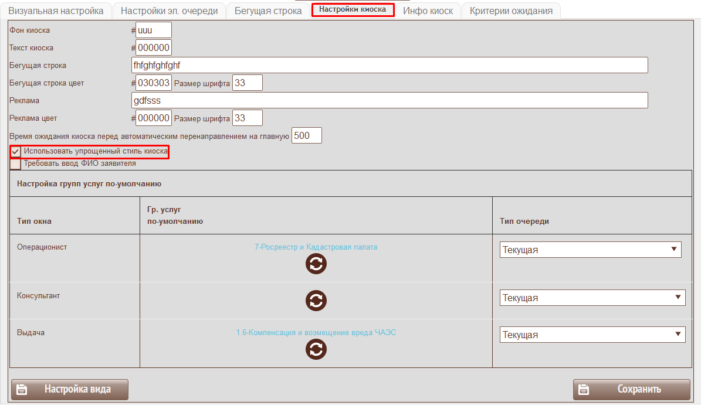Expand queue type dropdown for Консультант

pyautogui.click(x=592, y=298)
